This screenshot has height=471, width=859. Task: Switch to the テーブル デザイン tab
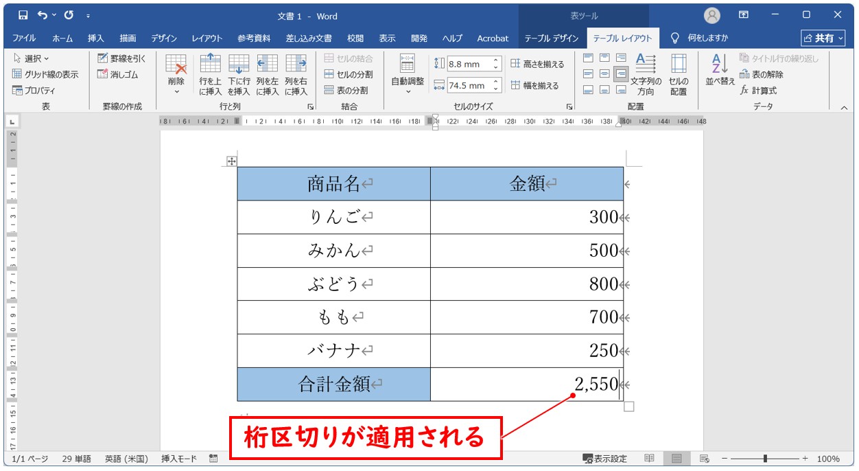click(x=551, y=38)
